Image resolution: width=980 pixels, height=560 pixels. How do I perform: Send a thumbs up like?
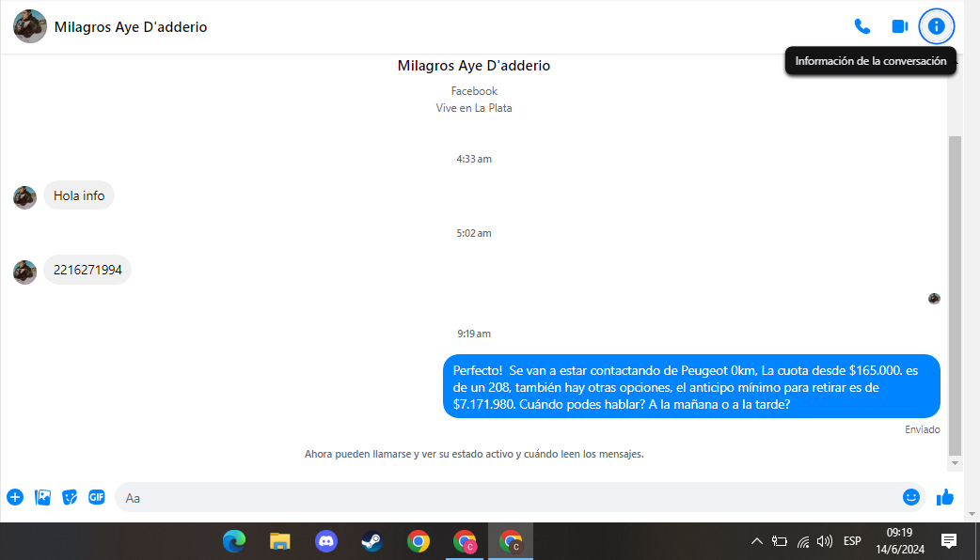pyautogui.click(x=944, y=497)
